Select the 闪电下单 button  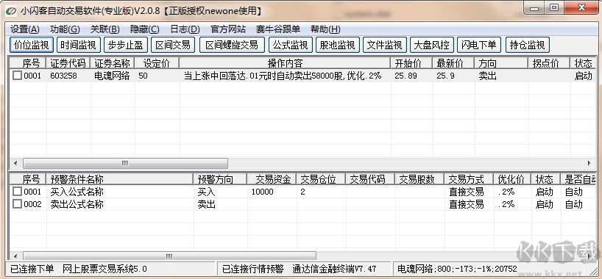pos(479,46)
